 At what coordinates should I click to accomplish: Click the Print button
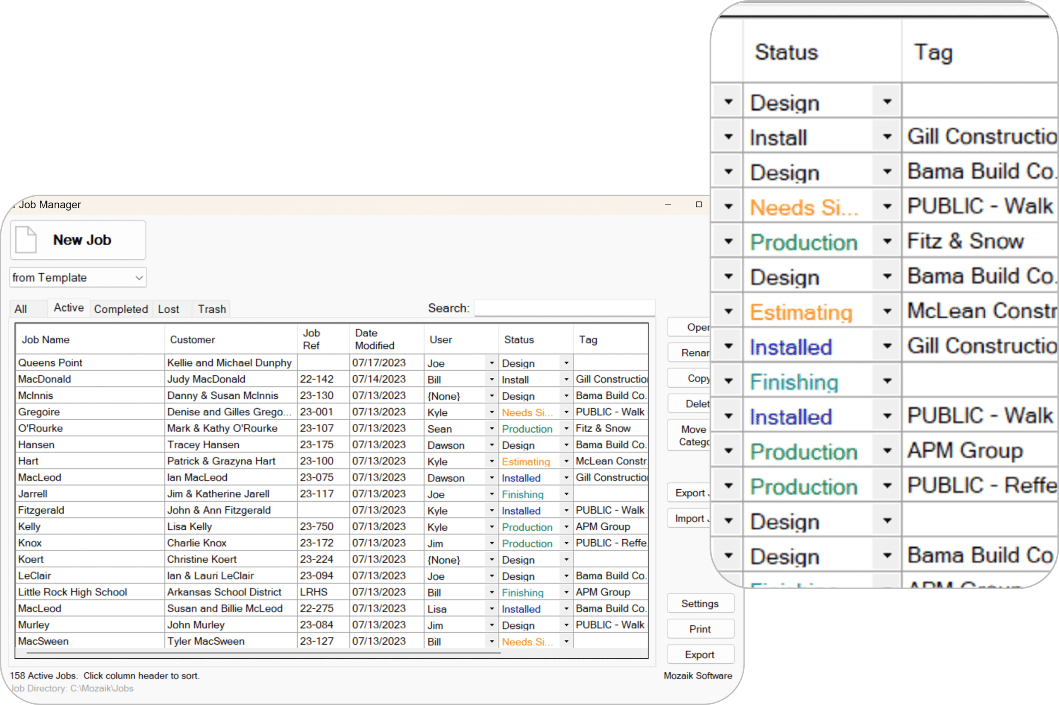tap(700, 629)
